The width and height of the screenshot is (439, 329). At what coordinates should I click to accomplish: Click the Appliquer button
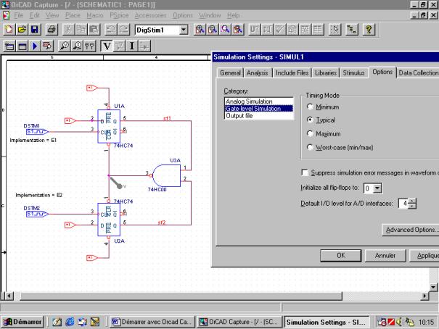click(424, 256)
